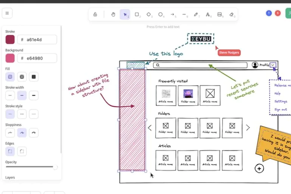The height and width of the screenshot is (194, 291).
Task: Click the Profile dropdown chevron in wireframe
Action: point(273,65)
